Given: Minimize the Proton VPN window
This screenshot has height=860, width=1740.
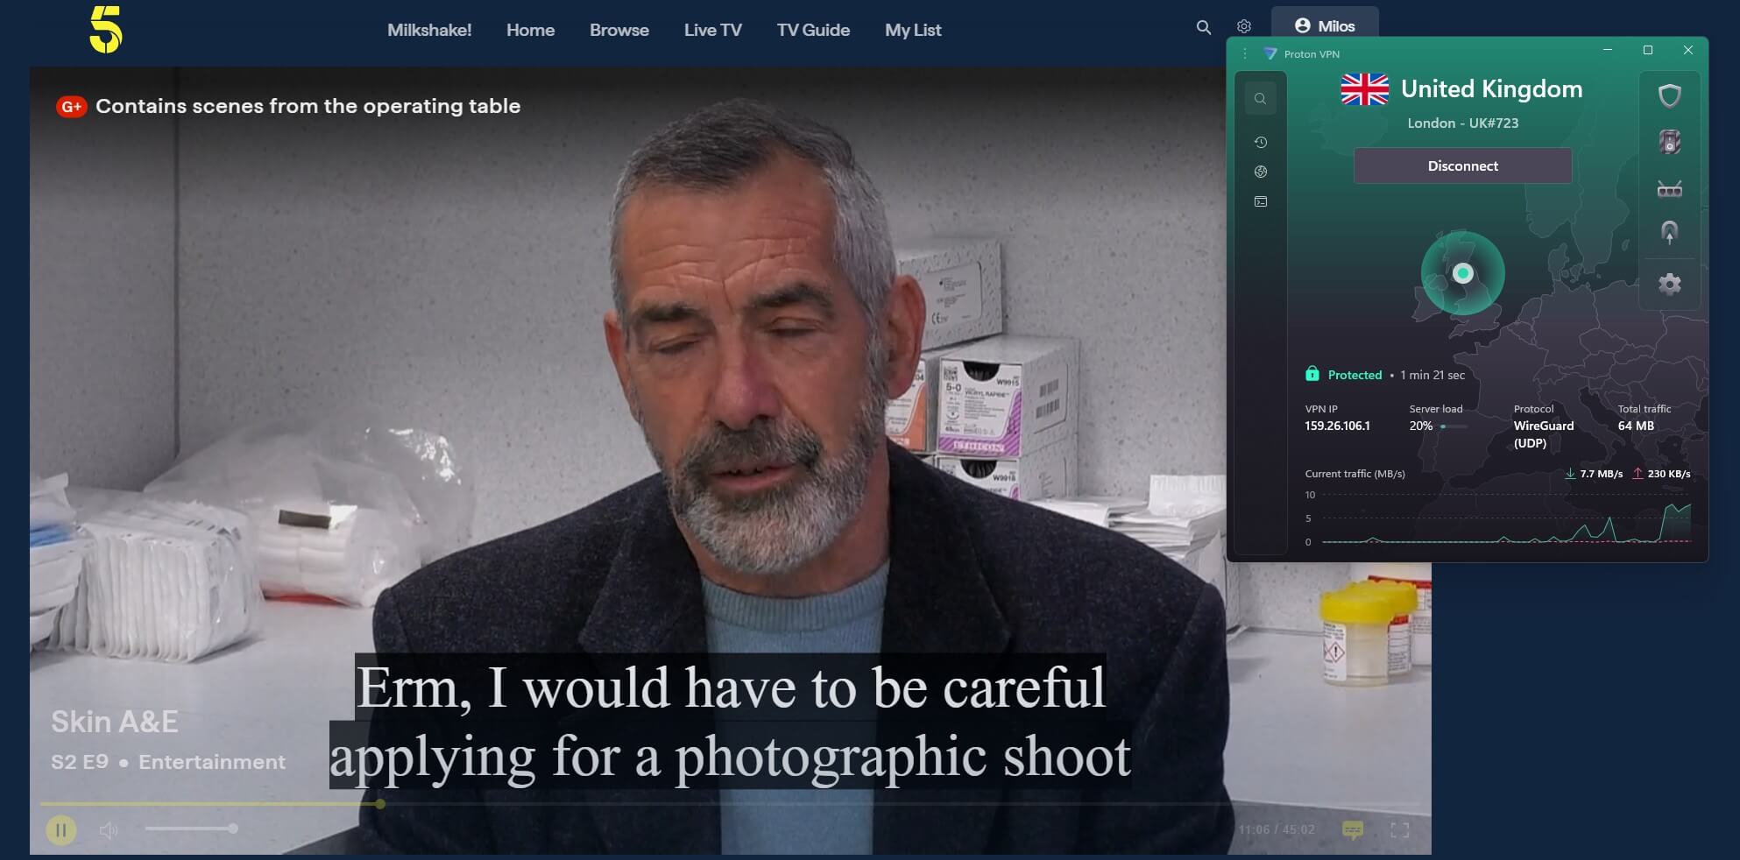Looking at the screenshot, I should tap(1608, 50).
